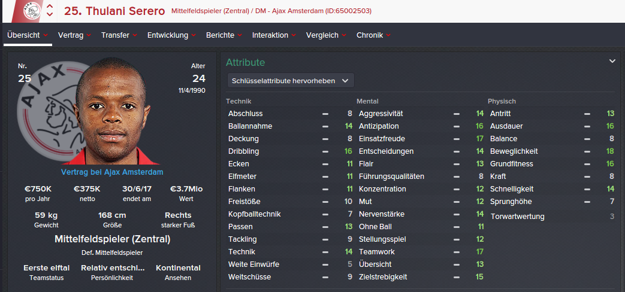Image resolution: width=625 pixels, height=292 pixels.
Task: Open the Interaktion menu
Action: pyautogui.click(x=270, y=35)
